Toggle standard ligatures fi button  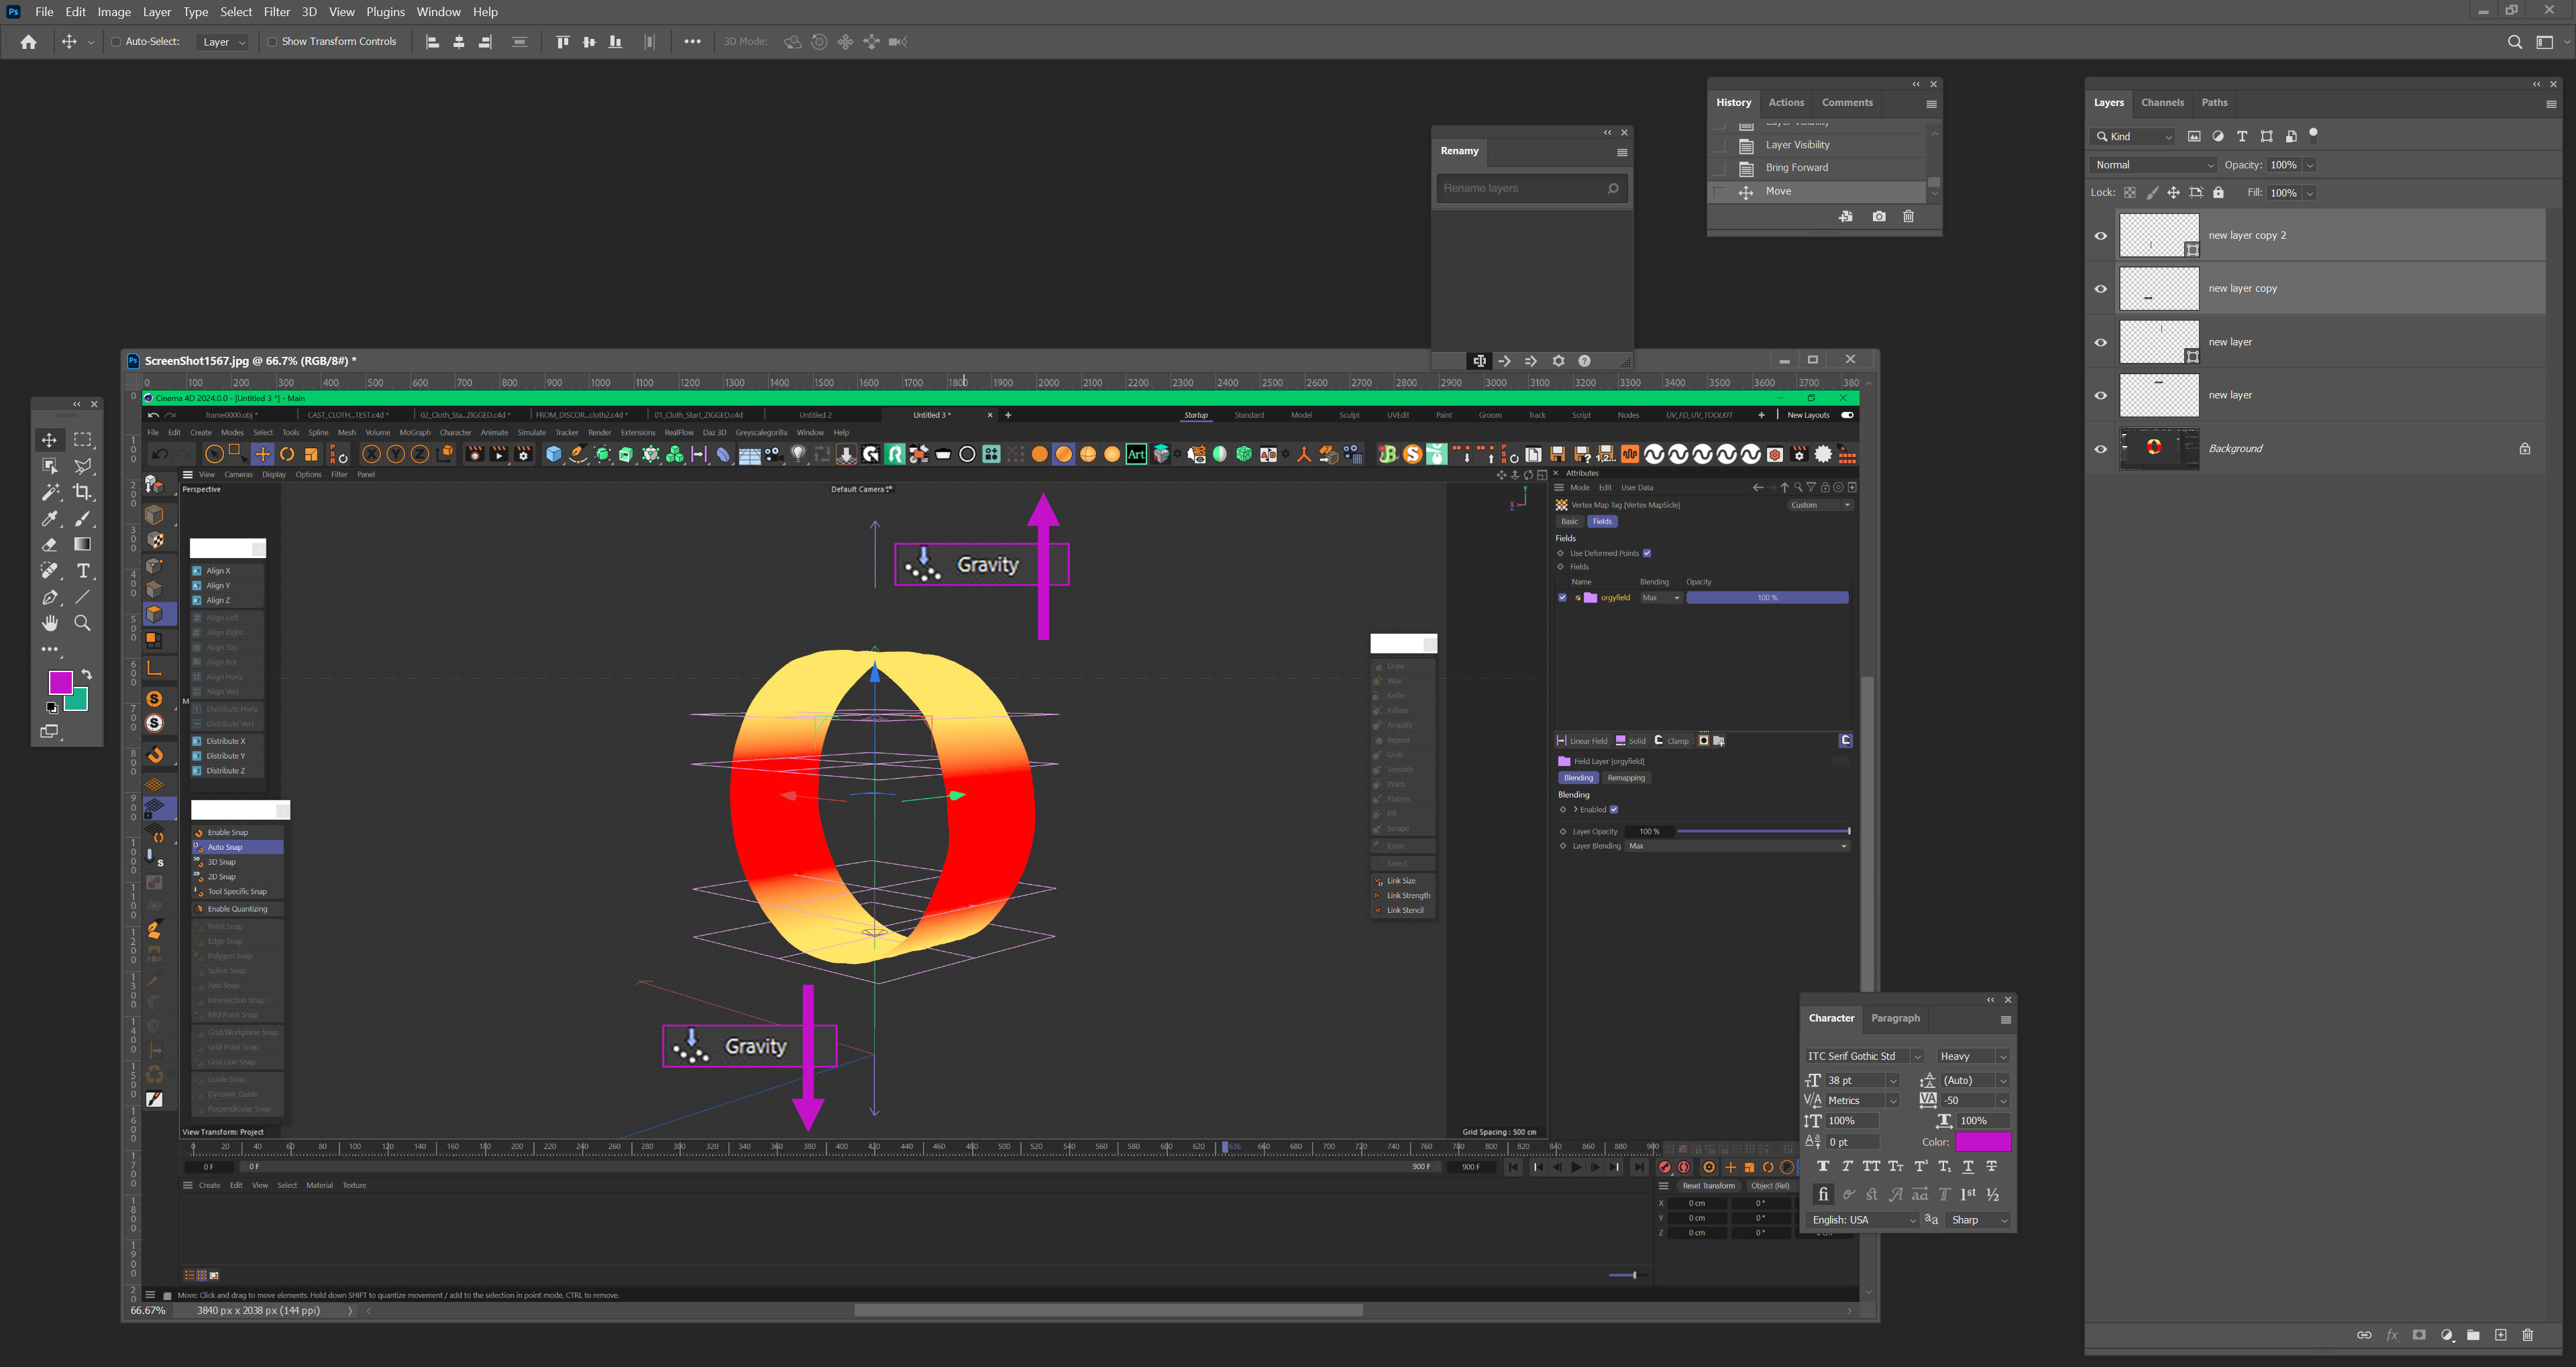[x=1823, y=1194]
